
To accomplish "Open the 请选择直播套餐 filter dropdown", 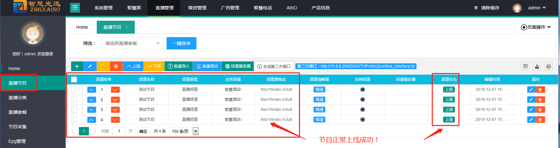I will coord(132,43).
